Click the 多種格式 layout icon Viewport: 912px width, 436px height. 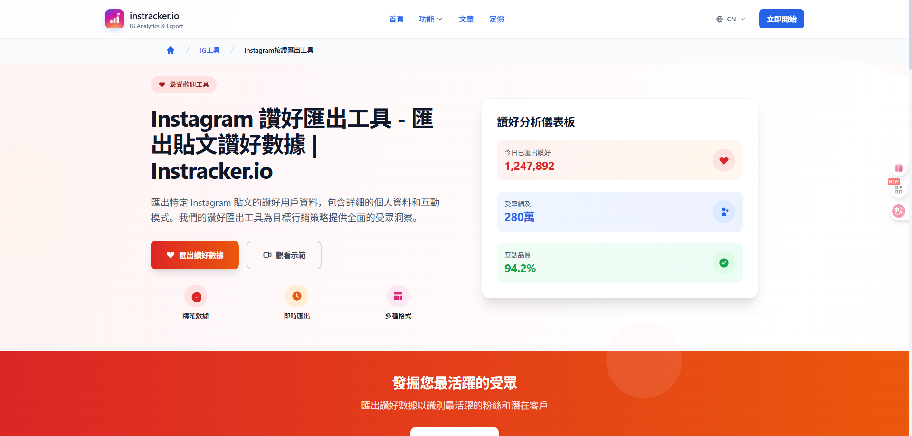pos(398,297)
